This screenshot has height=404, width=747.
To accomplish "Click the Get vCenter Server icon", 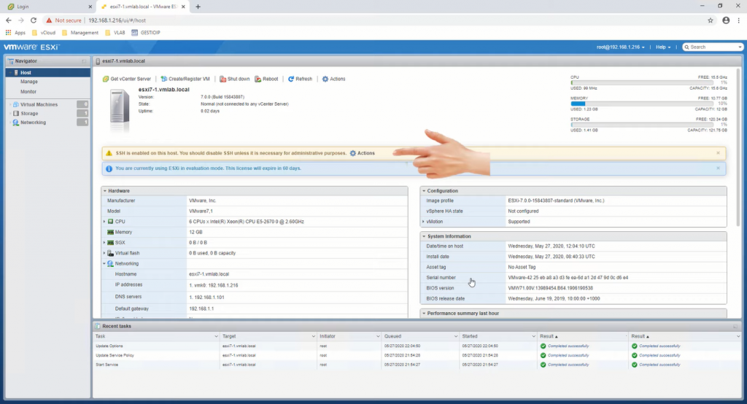I will [x=106, y=79].
